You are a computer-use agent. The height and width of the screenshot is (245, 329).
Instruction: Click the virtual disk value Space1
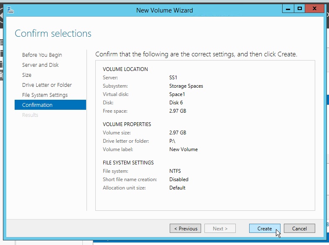[177, 94]
